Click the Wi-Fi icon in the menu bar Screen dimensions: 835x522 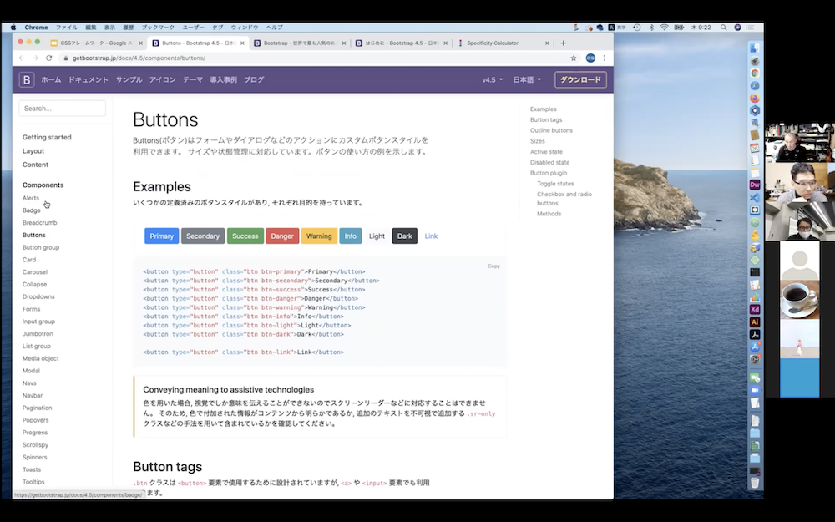click(x=664, y=27)
